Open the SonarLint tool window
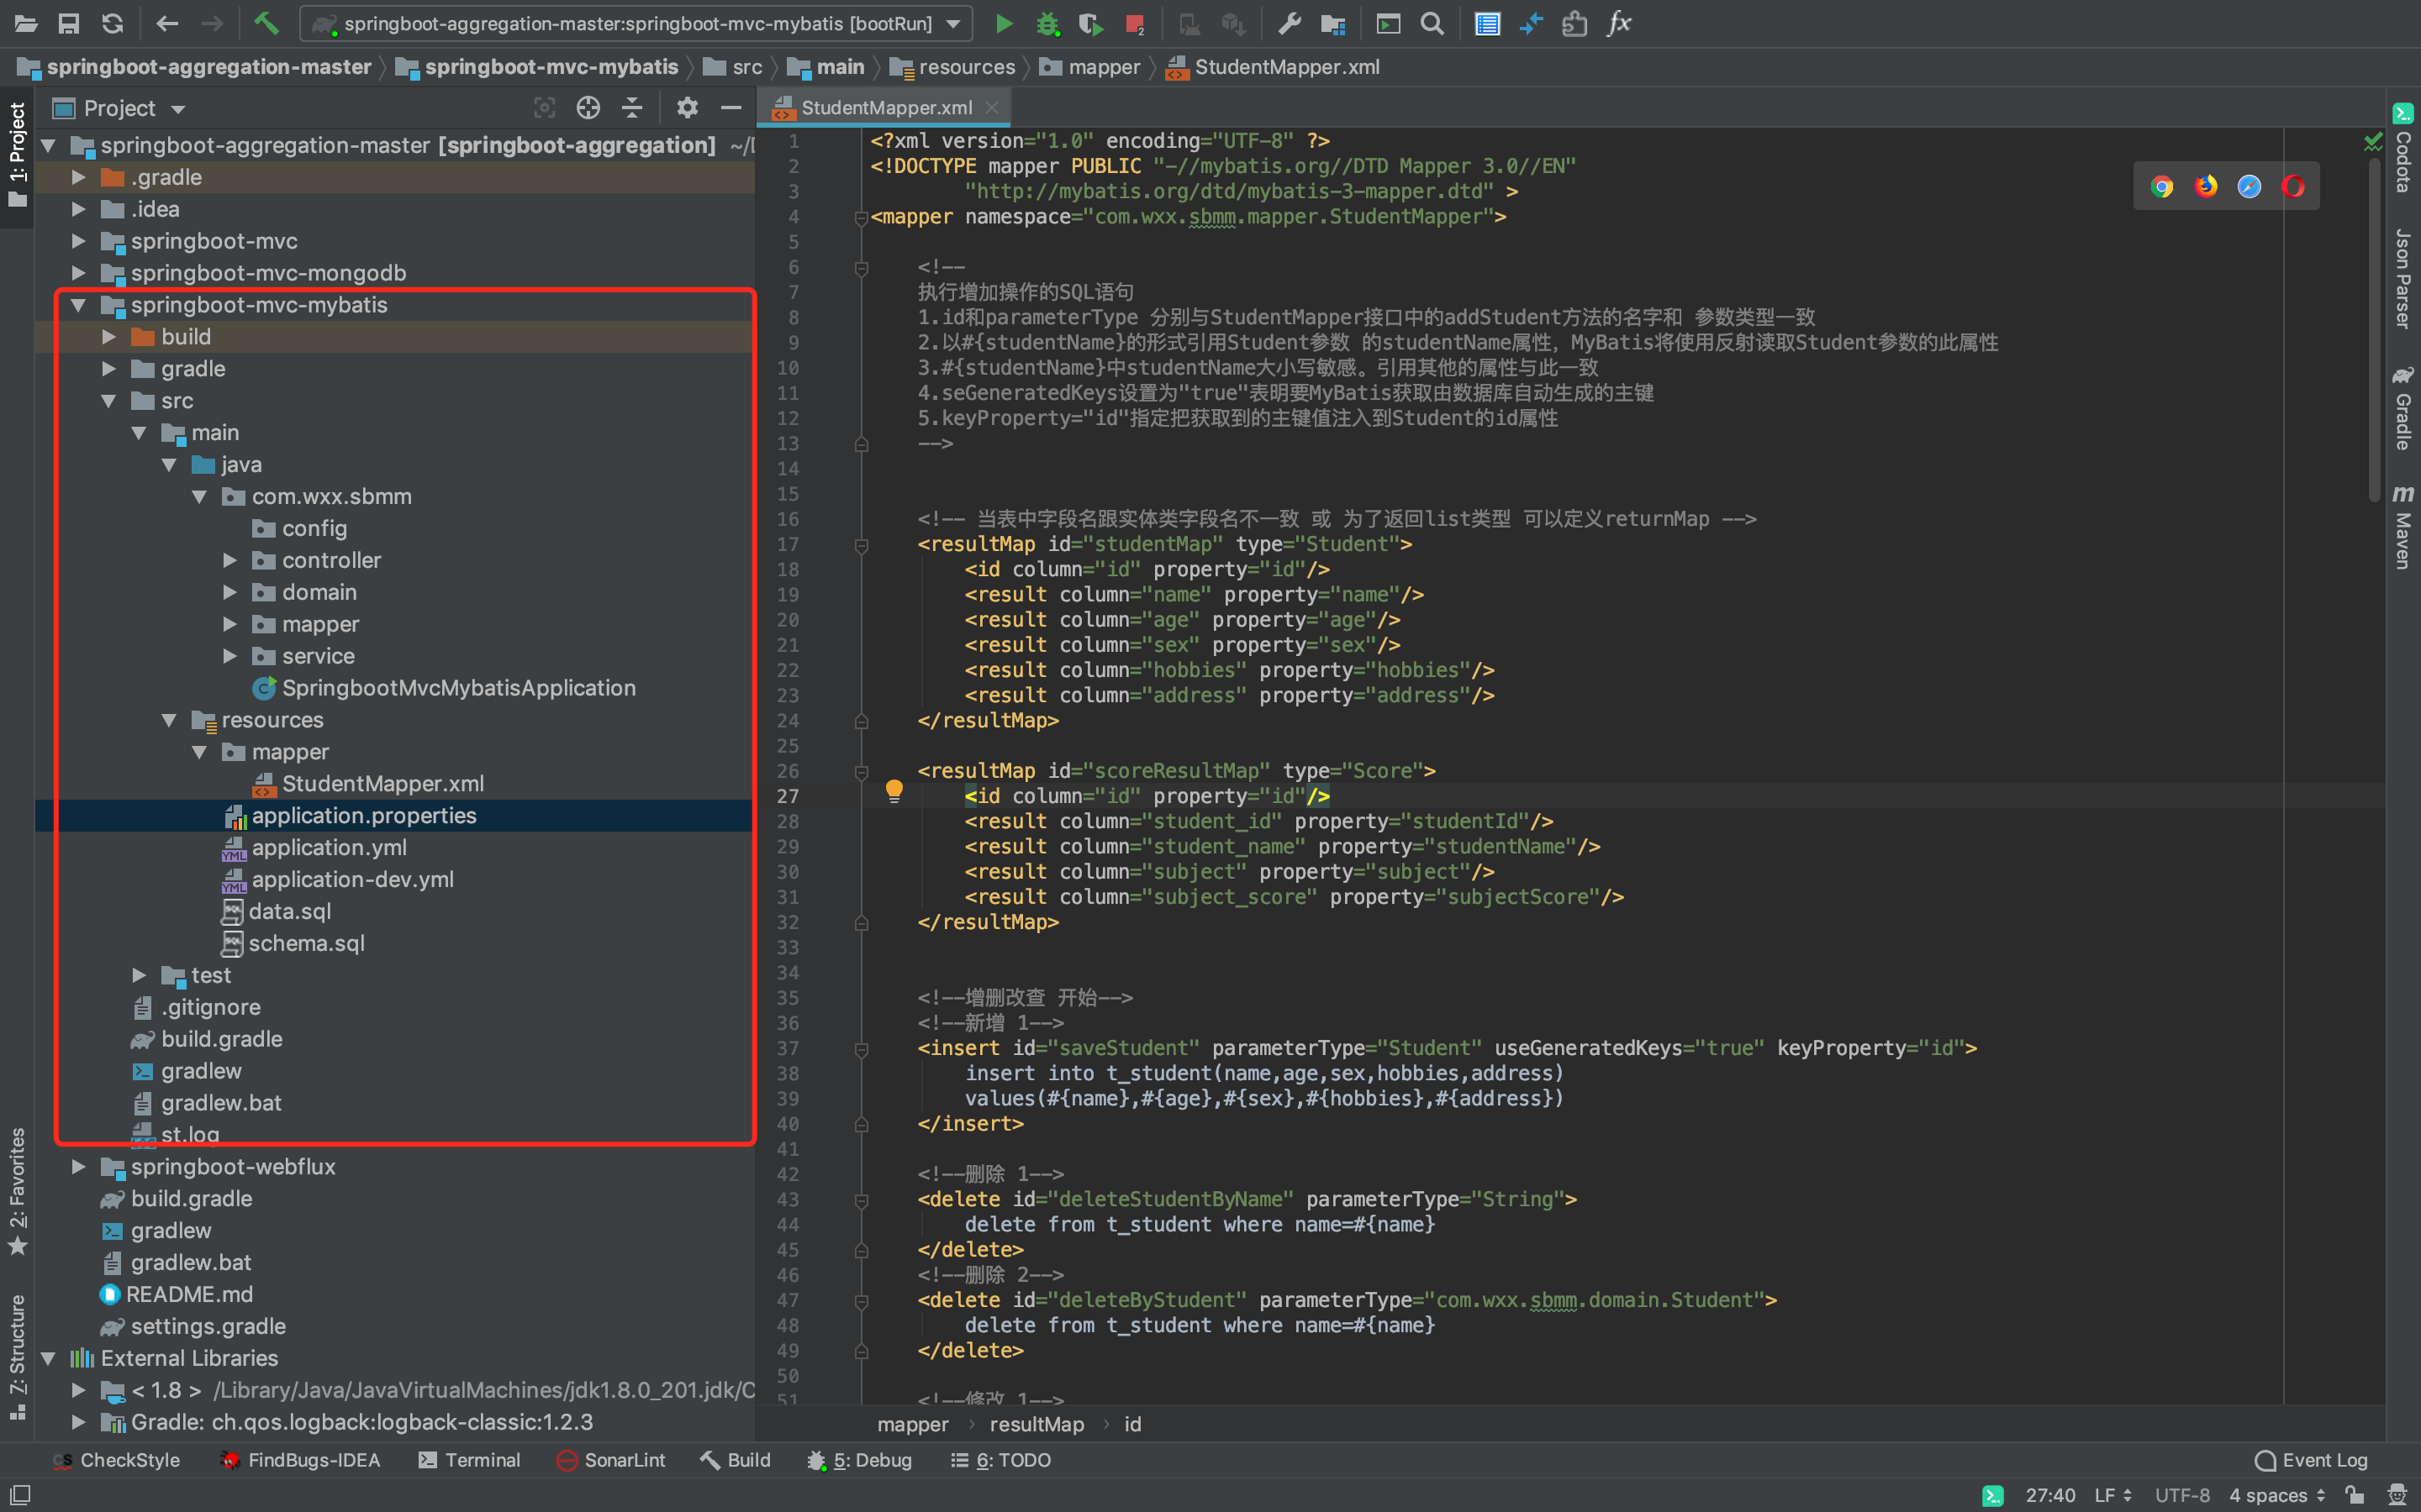Screen dimensions: 2421x1512 [x=611, y=1460]
